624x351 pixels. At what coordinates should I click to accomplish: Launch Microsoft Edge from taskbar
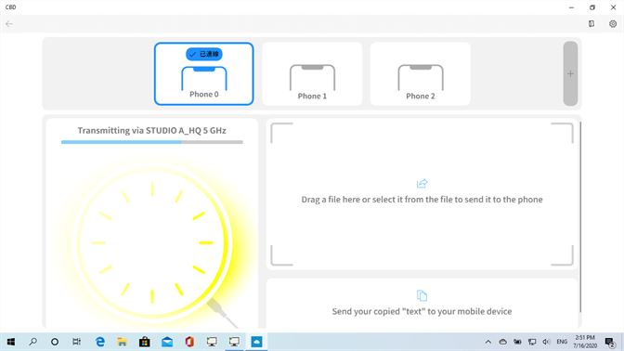coord(100,342)
